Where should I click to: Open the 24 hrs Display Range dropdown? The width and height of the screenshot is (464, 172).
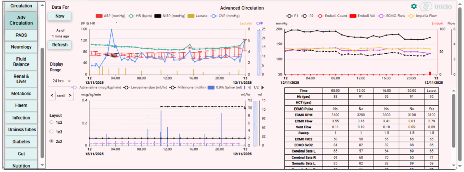61,81
